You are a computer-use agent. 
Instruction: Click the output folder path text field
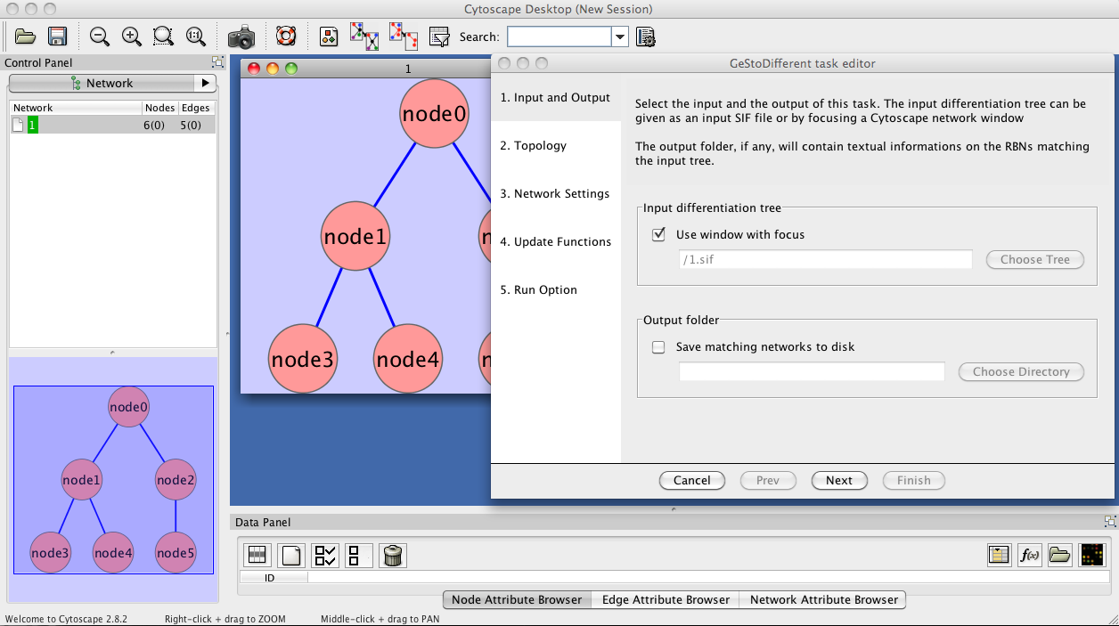pos(812,372)
